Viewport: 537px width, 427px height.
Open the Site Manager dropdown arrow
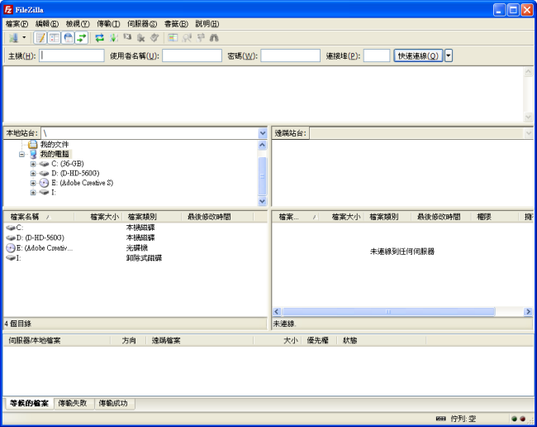pos(24,38)
